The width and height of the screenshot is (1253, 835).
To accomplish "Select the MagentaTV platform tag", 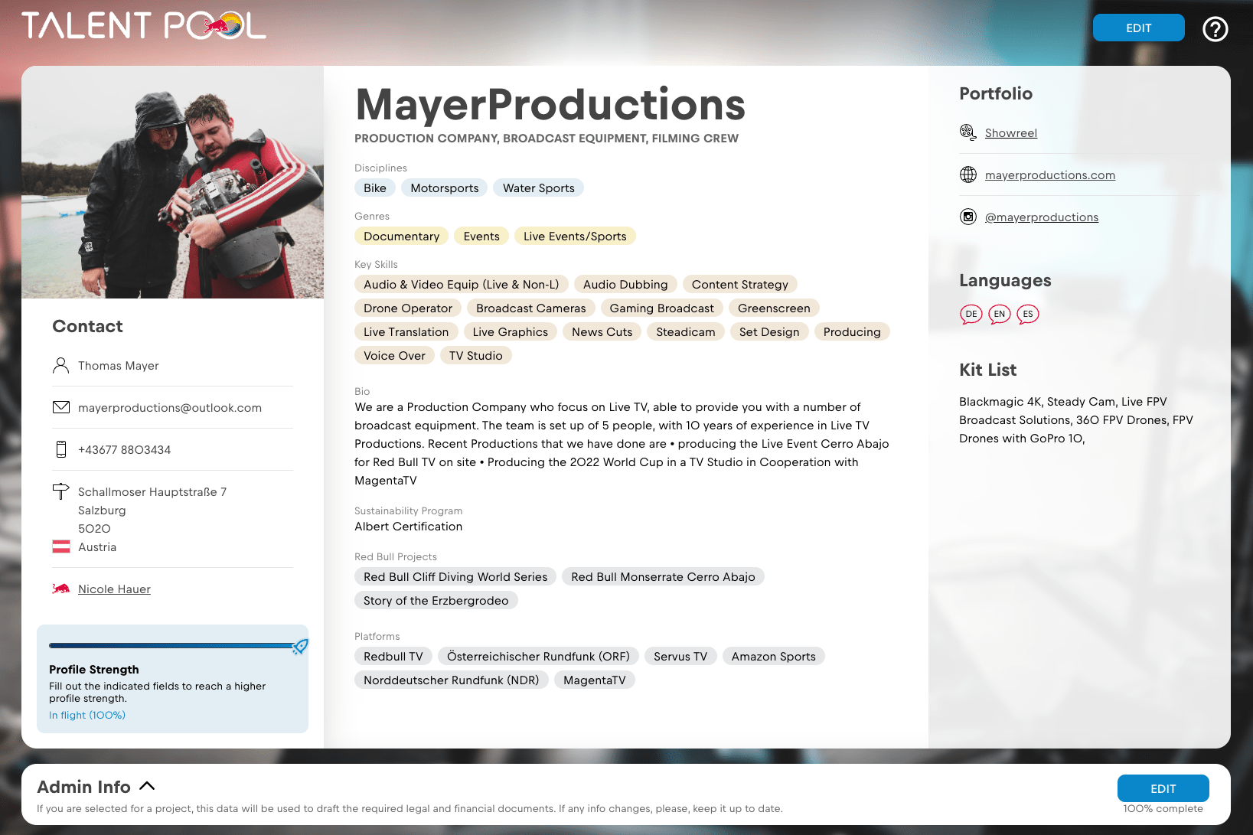I will point(595,680).
